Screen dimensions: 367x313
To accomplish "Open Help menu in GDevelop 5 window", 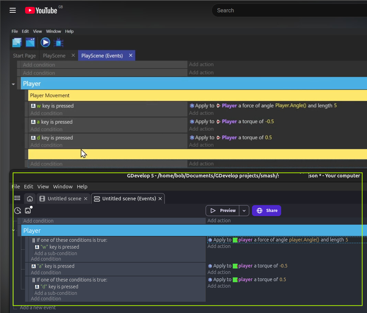I will (x=82, y=187).
